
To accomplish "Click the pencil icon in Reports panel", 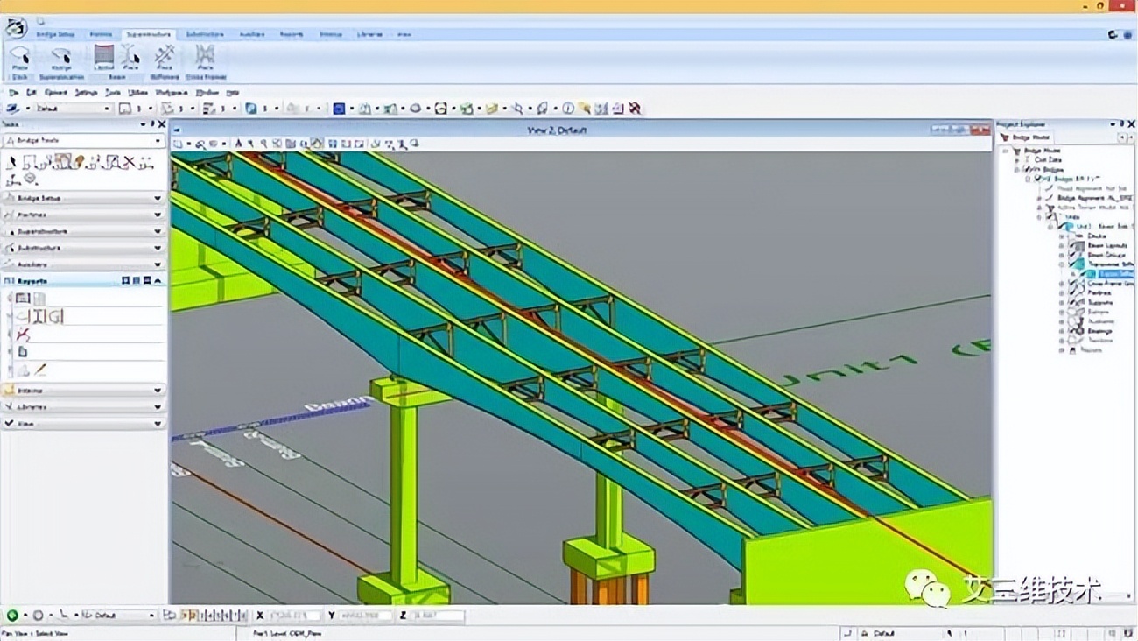I will [x=40, y=370].
